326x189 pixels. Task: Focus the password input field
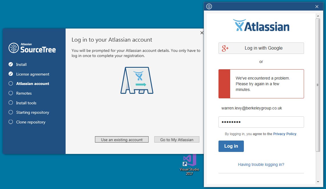coord(261,122)
